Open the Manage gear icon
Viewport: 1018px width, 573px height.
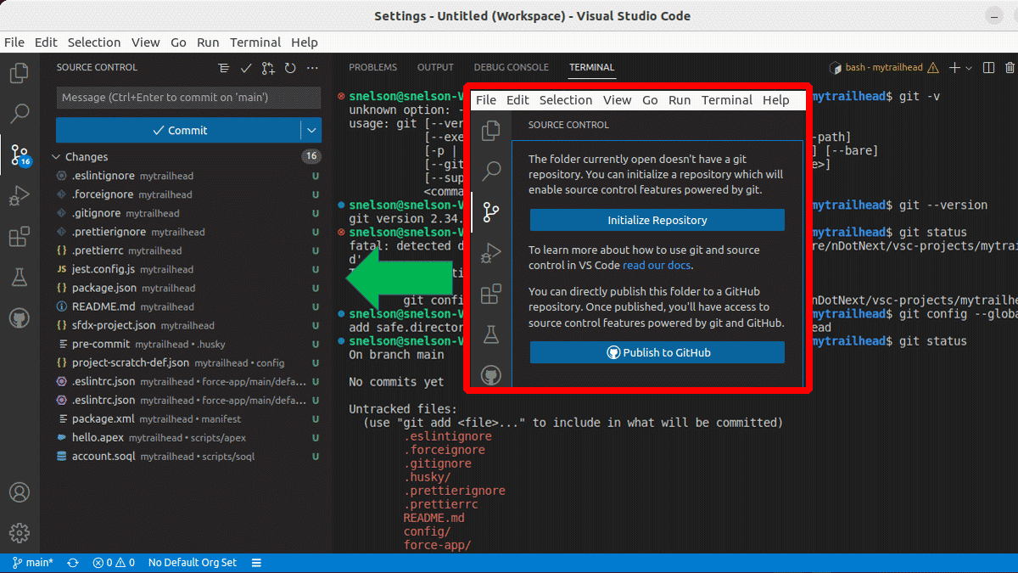pyautogui.click(x=20, y=533)
